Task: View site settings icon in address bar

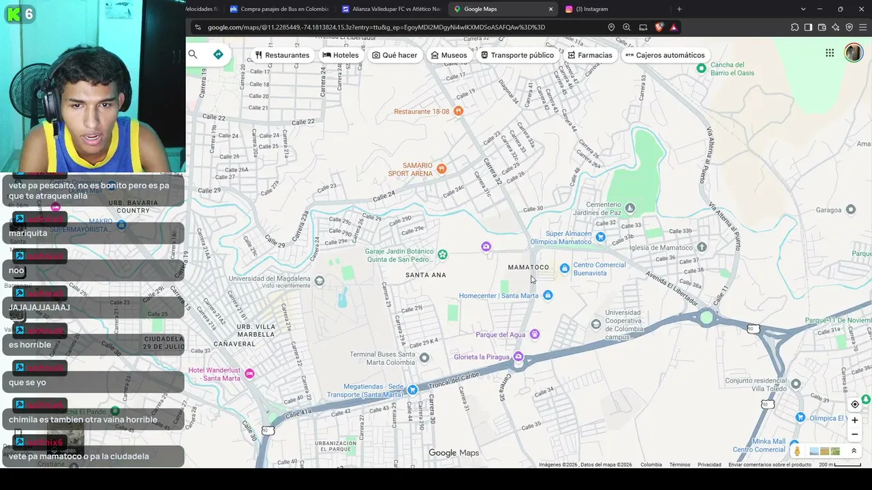Action: coord(198,27)
